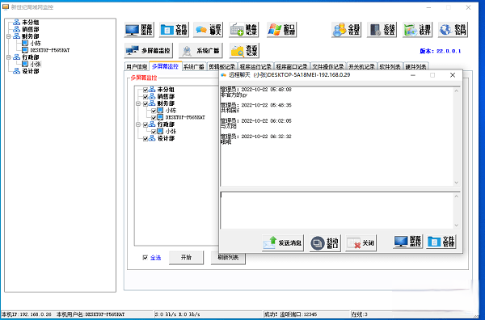The height and width of the screenshot is (320, 485).
Task: Select 财务部 group in the left tree
Action: pos(31,36)
